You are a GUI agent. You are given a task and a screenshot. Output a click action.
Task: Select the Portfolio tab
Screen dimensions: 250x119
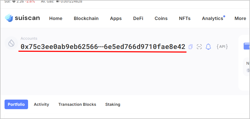(x=16, y=104)
